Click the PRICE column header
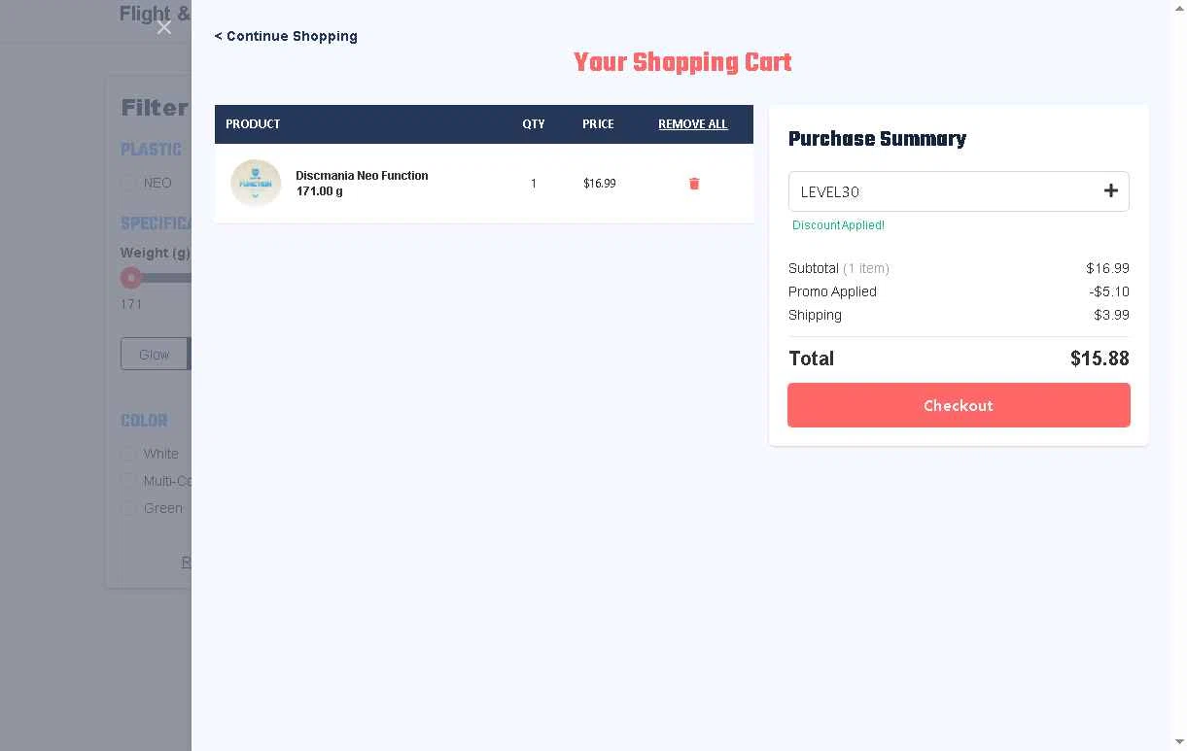The image size is (1187, 751). 598,124
